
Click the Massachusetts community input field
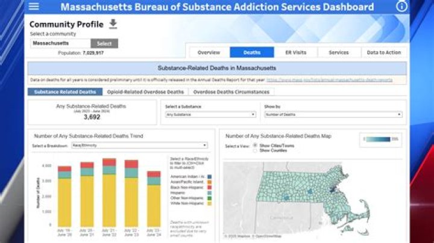[x=60, y=43]
